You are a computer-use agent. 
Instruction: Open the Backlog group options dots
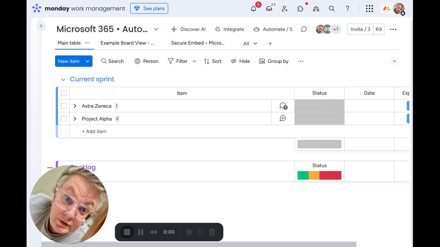(x=50, y=168)
